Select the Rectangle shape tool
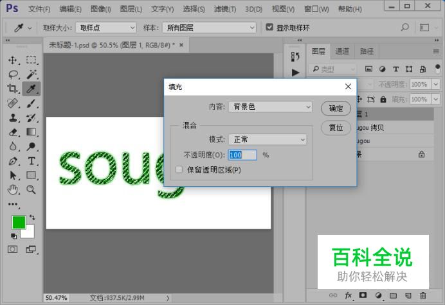This screenshot has width=445, height=305. click(32, 175)
